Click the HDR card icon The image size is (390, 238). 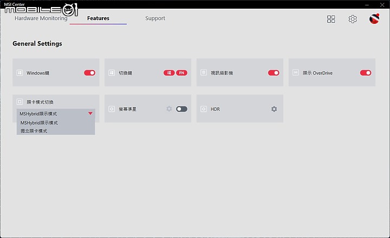point(204,109)
